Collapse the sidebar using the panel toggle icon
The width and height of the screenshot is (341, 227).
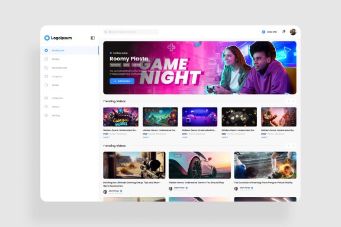coord(92,38)
